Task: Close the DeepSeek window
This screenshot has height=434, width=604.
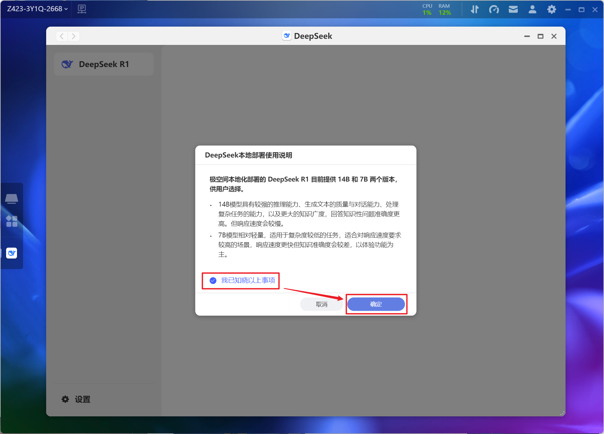Action: 554,36
